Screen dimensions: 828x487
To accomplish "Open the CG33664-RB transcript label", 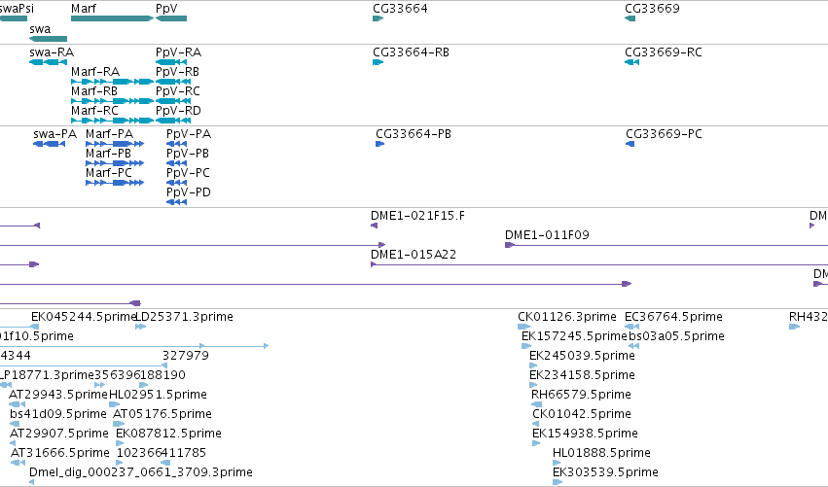I will point(411,52).
